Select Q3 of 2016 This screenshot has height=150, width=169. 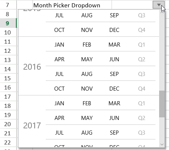(142, 74)
